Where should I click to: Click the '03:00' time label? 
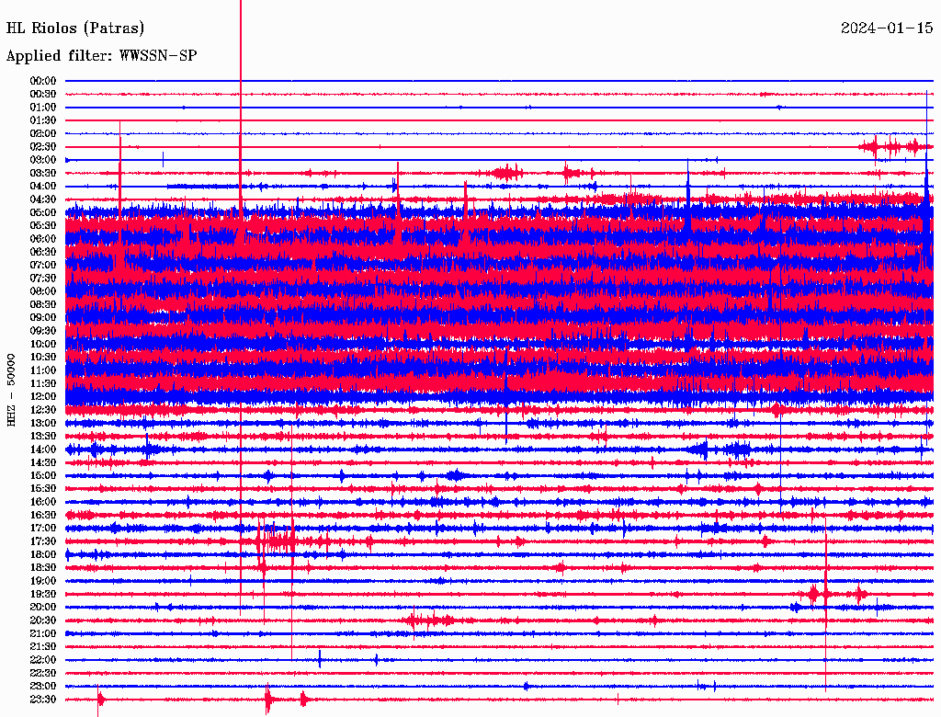click(x=43, y=160)
